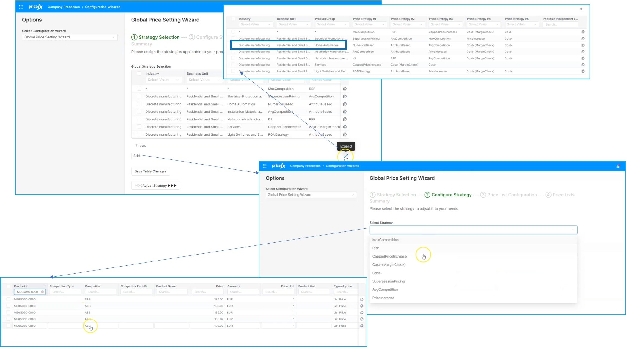The image size is (626, 347).
Task: Choose Cost+(MarginCheck) from the strategy list
Action: pos(473,265)
